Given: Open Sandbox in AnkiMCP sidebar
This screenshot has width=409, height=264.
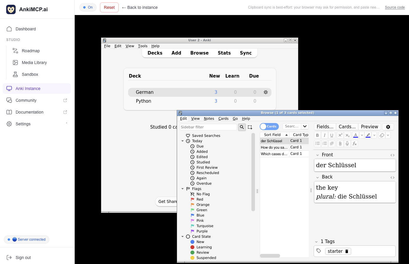Looking at the screenshot, I should [x=30, y=74].
